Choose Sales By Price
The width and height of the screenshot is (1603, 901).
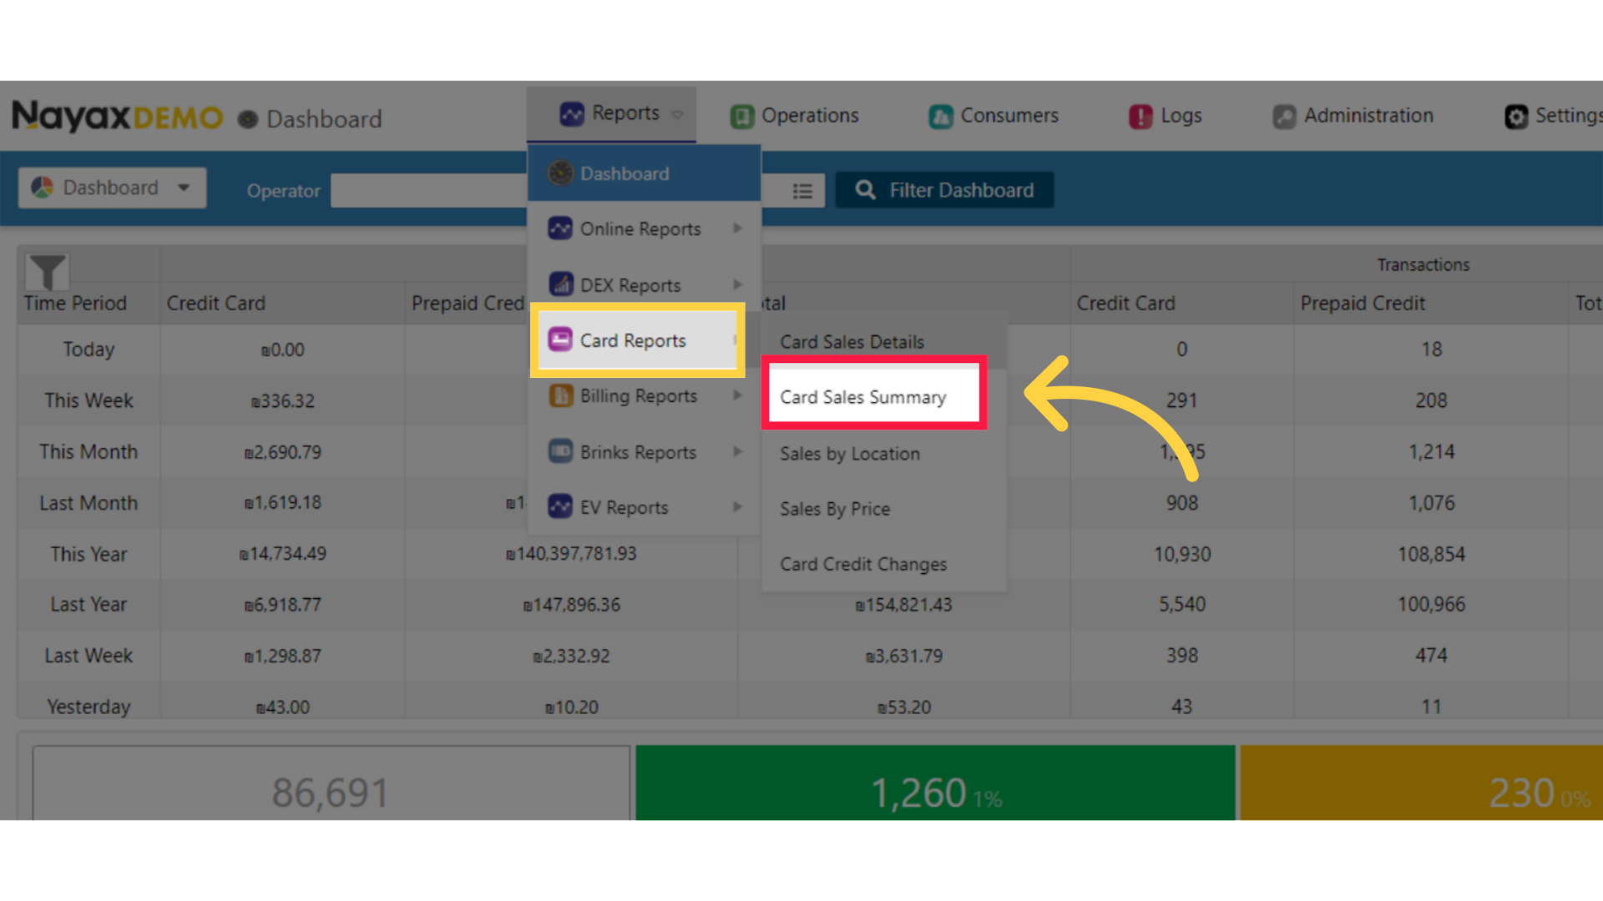click(x=883, y=508)
